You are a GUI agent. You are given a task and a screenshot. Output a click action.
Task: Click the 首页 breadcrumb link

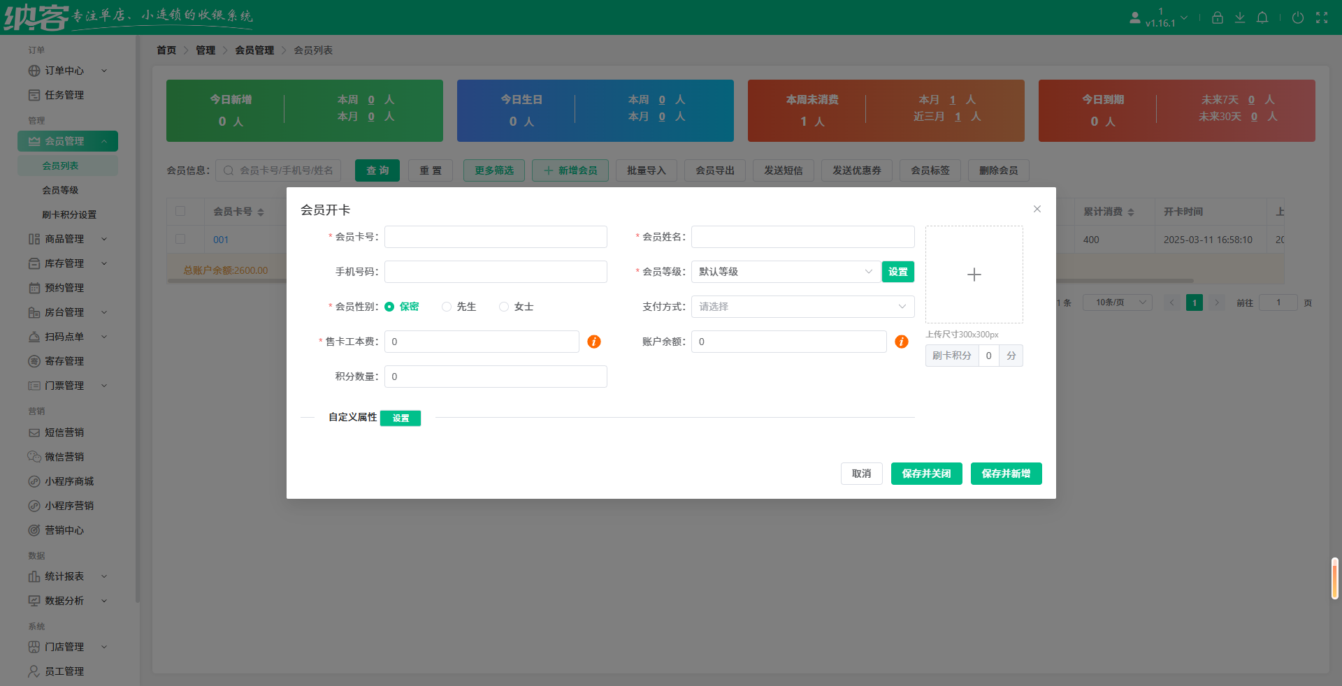click(166, 50)
